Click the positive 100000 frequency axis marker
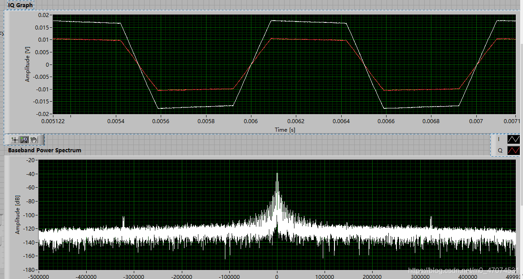 [325, 277]
